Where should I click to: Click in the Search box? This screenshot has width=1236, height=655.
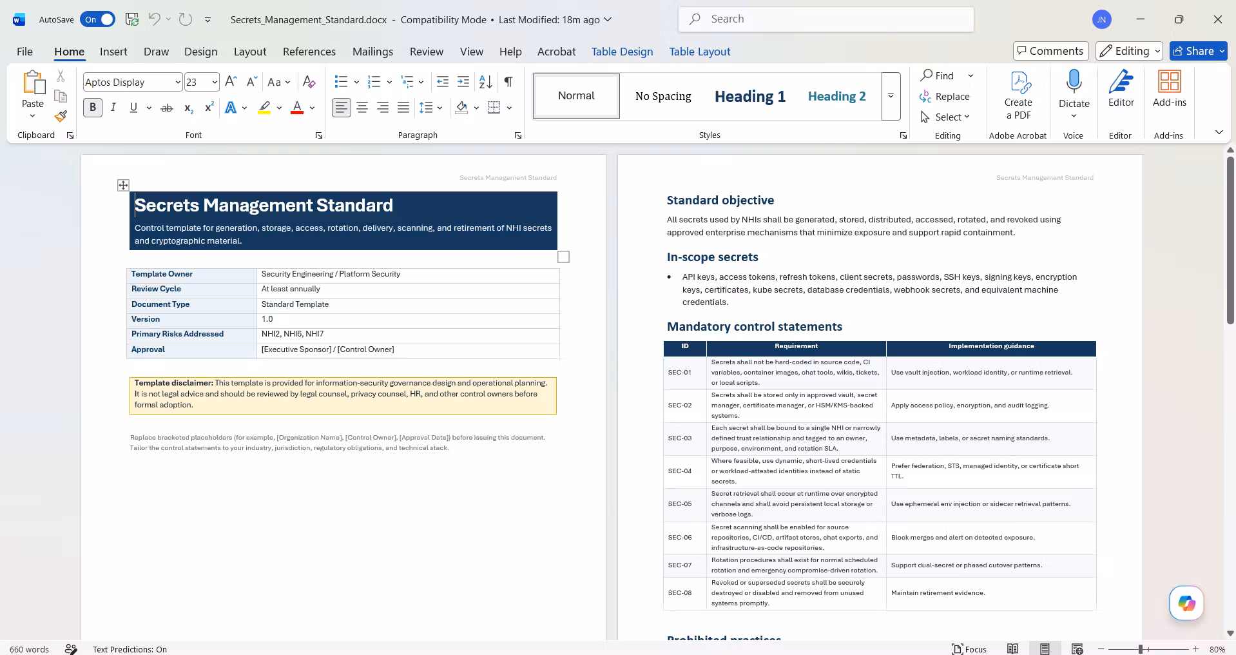[x=826, y=19]
